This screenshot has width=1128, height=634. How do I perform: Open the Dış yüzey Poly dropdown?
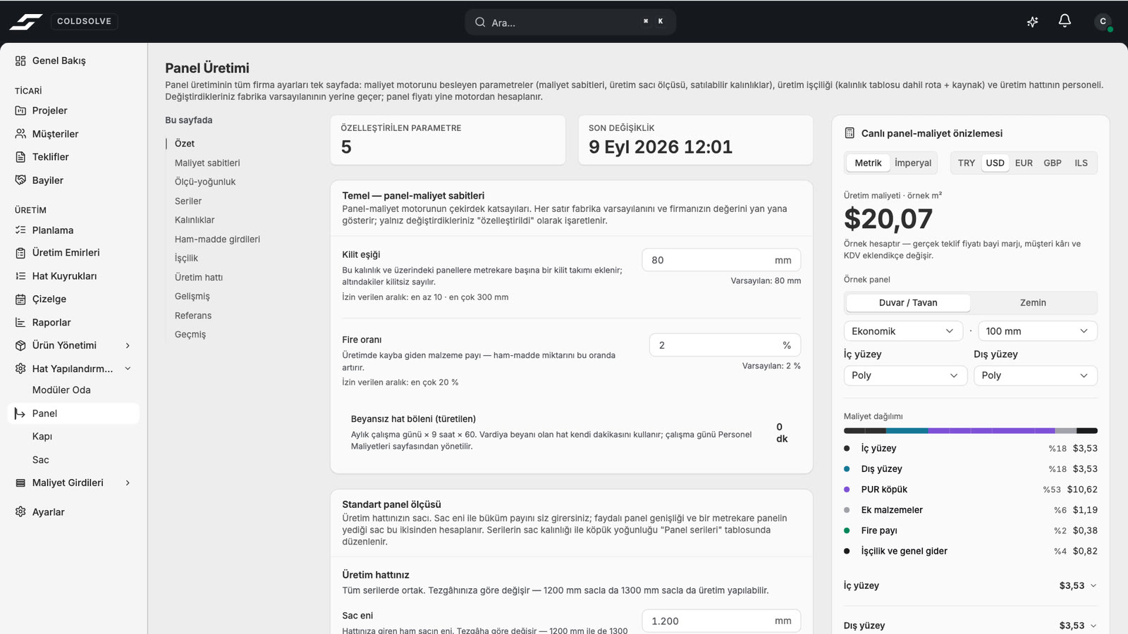(1036, 375)
